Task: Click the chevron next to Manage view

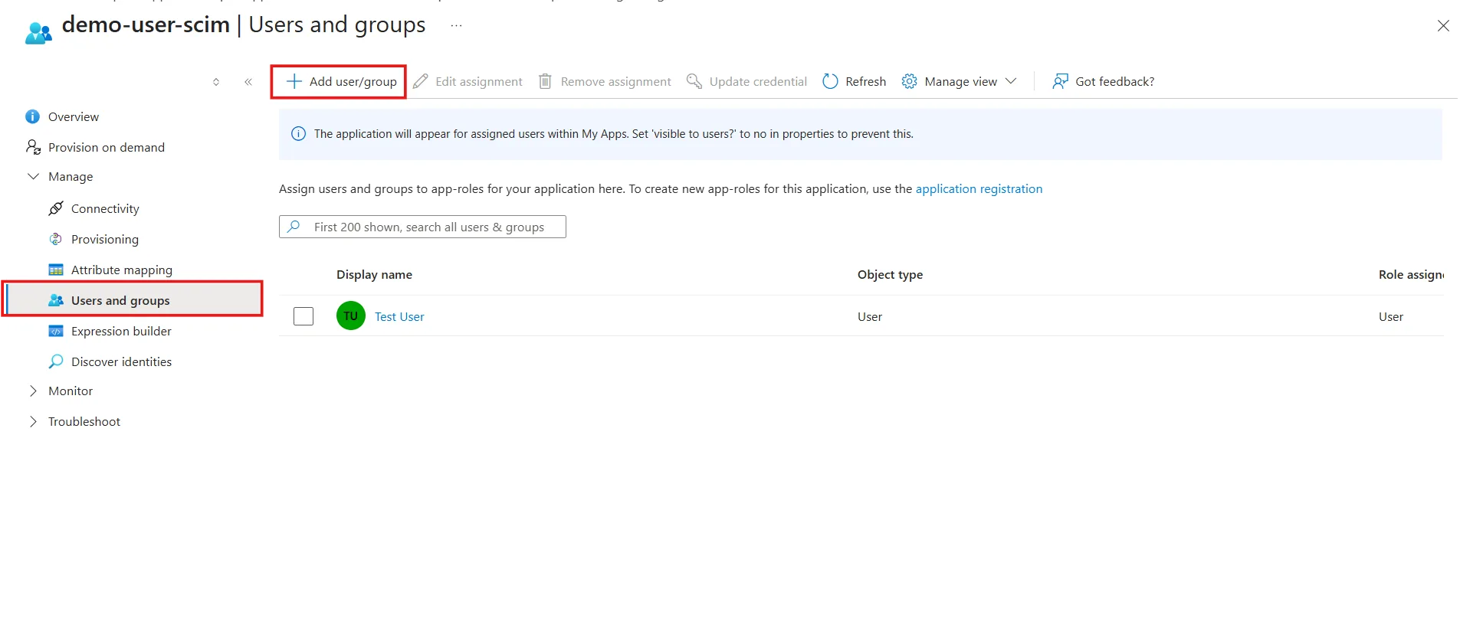Action: coord(1011,81)
